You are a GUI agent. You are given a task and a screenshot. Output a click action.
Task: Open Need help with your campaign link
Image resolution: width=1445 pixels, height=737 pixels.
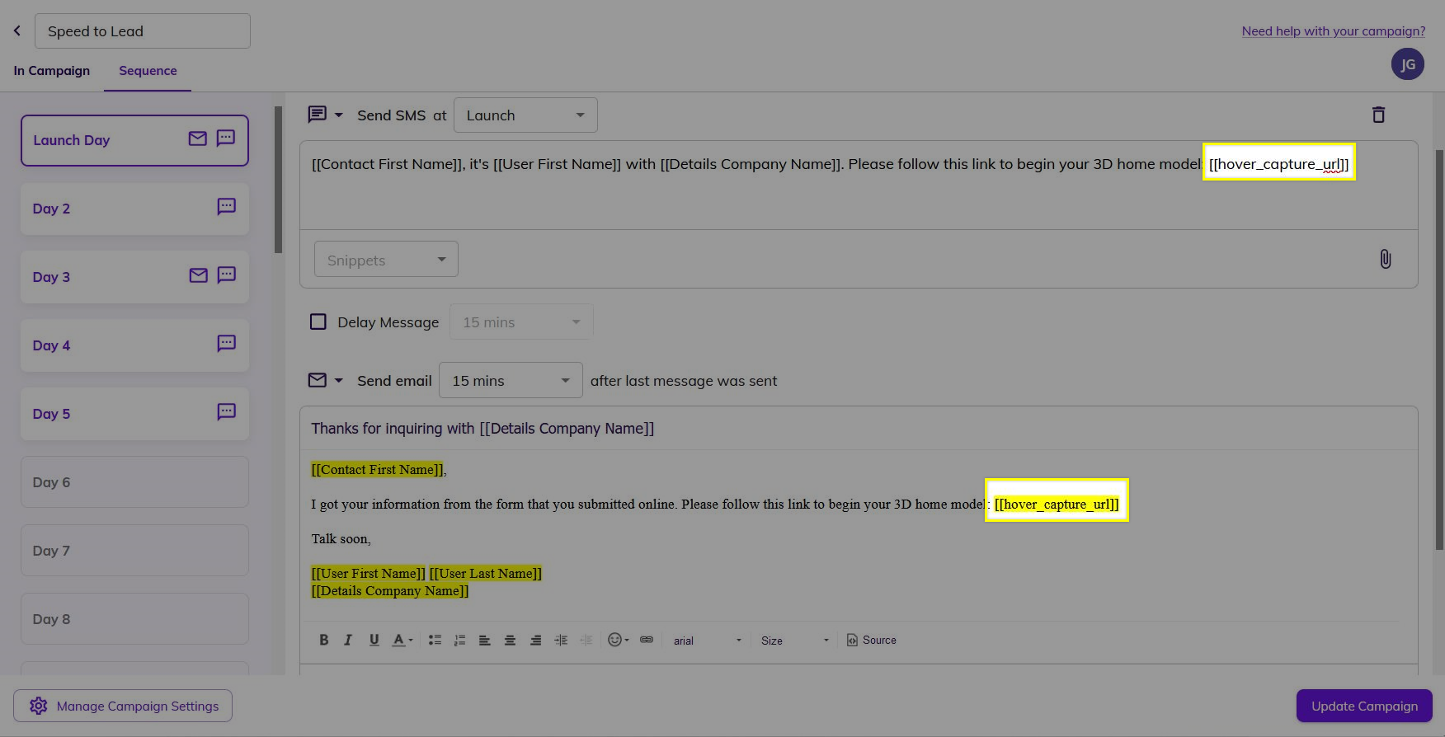[x=1333, y=31]
